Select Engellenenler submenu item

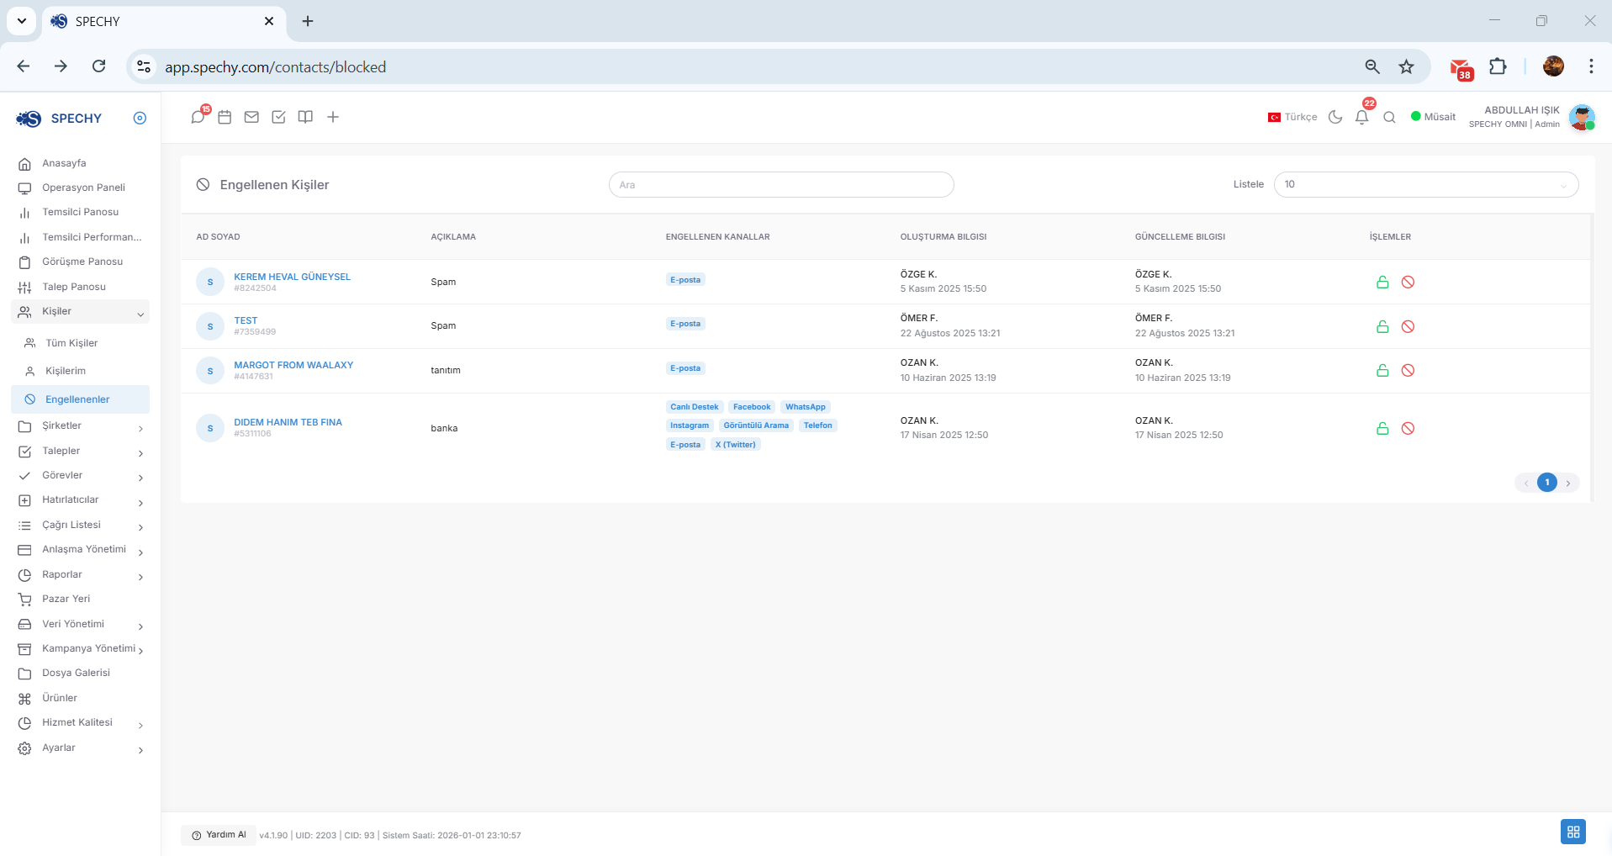pyautogui.click(x=81, y=399)
